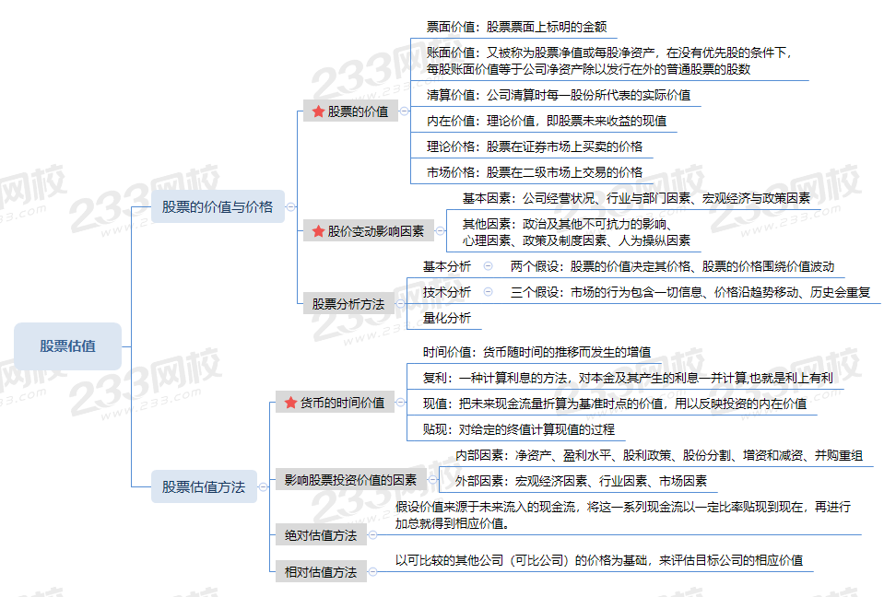Select the 绝对估值方法 topic
Image resolution: width=896 pixels, height=597 pixels.
point(321,535)
